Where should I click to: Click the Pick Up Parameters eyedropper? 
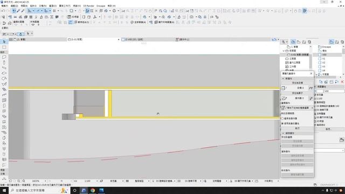point(18,11)
